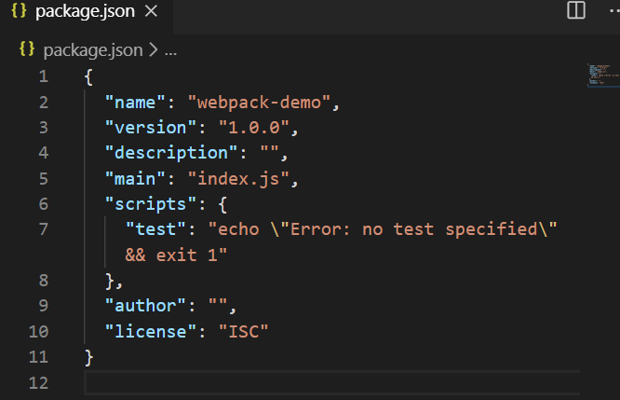This screenshot has width=620, height=400.
Task: Expand the breadcrumb chevron after package.json
Action: click(154, 50)
